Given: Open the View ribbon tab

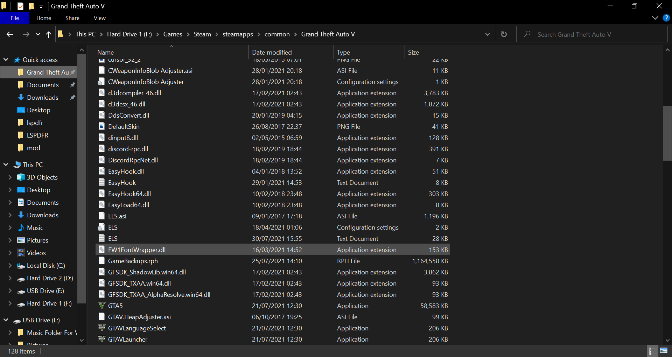Looking at the screenshot, I should [x=99, y=18].
